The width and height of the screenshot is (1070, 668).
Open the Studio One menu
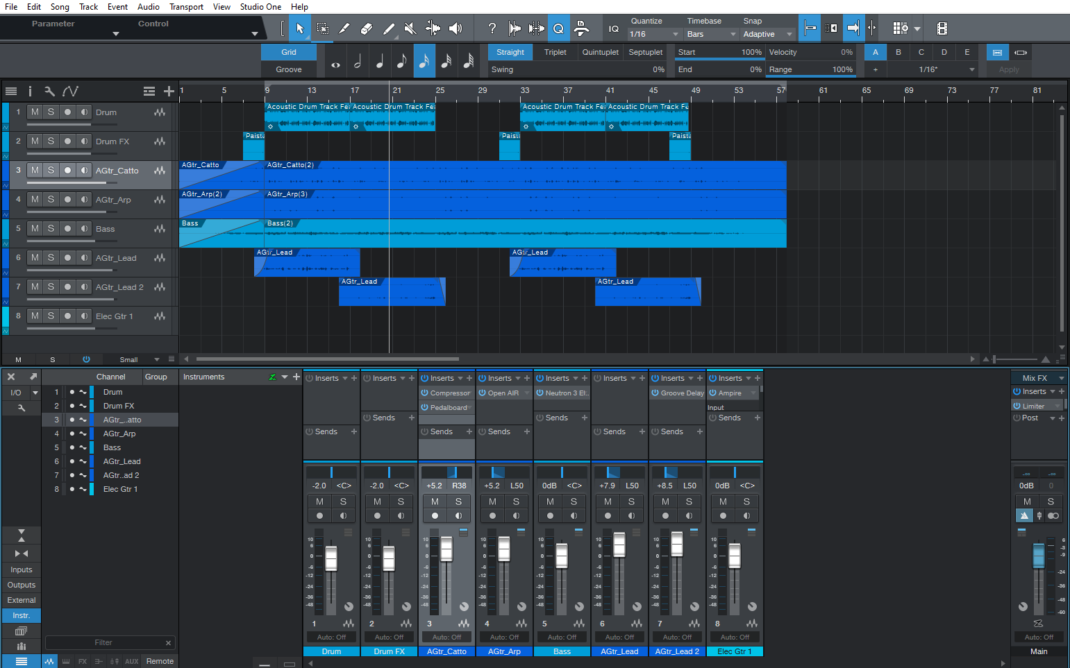tap(260, 6)
